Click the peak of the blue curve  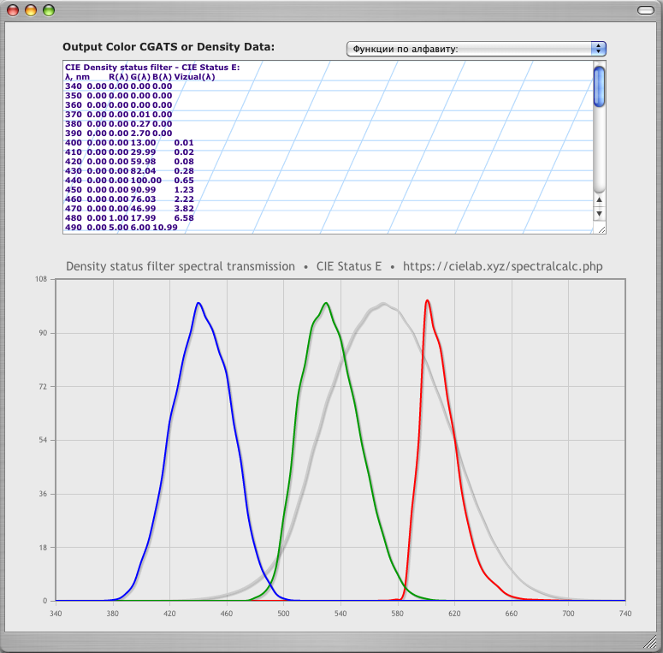point(198,303)
